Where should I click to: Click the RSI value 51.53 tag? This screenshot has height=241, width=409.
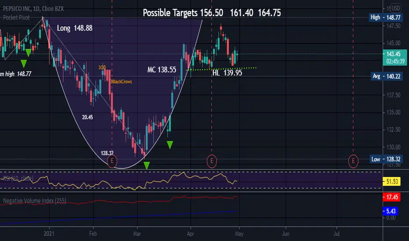coord(391,181)
